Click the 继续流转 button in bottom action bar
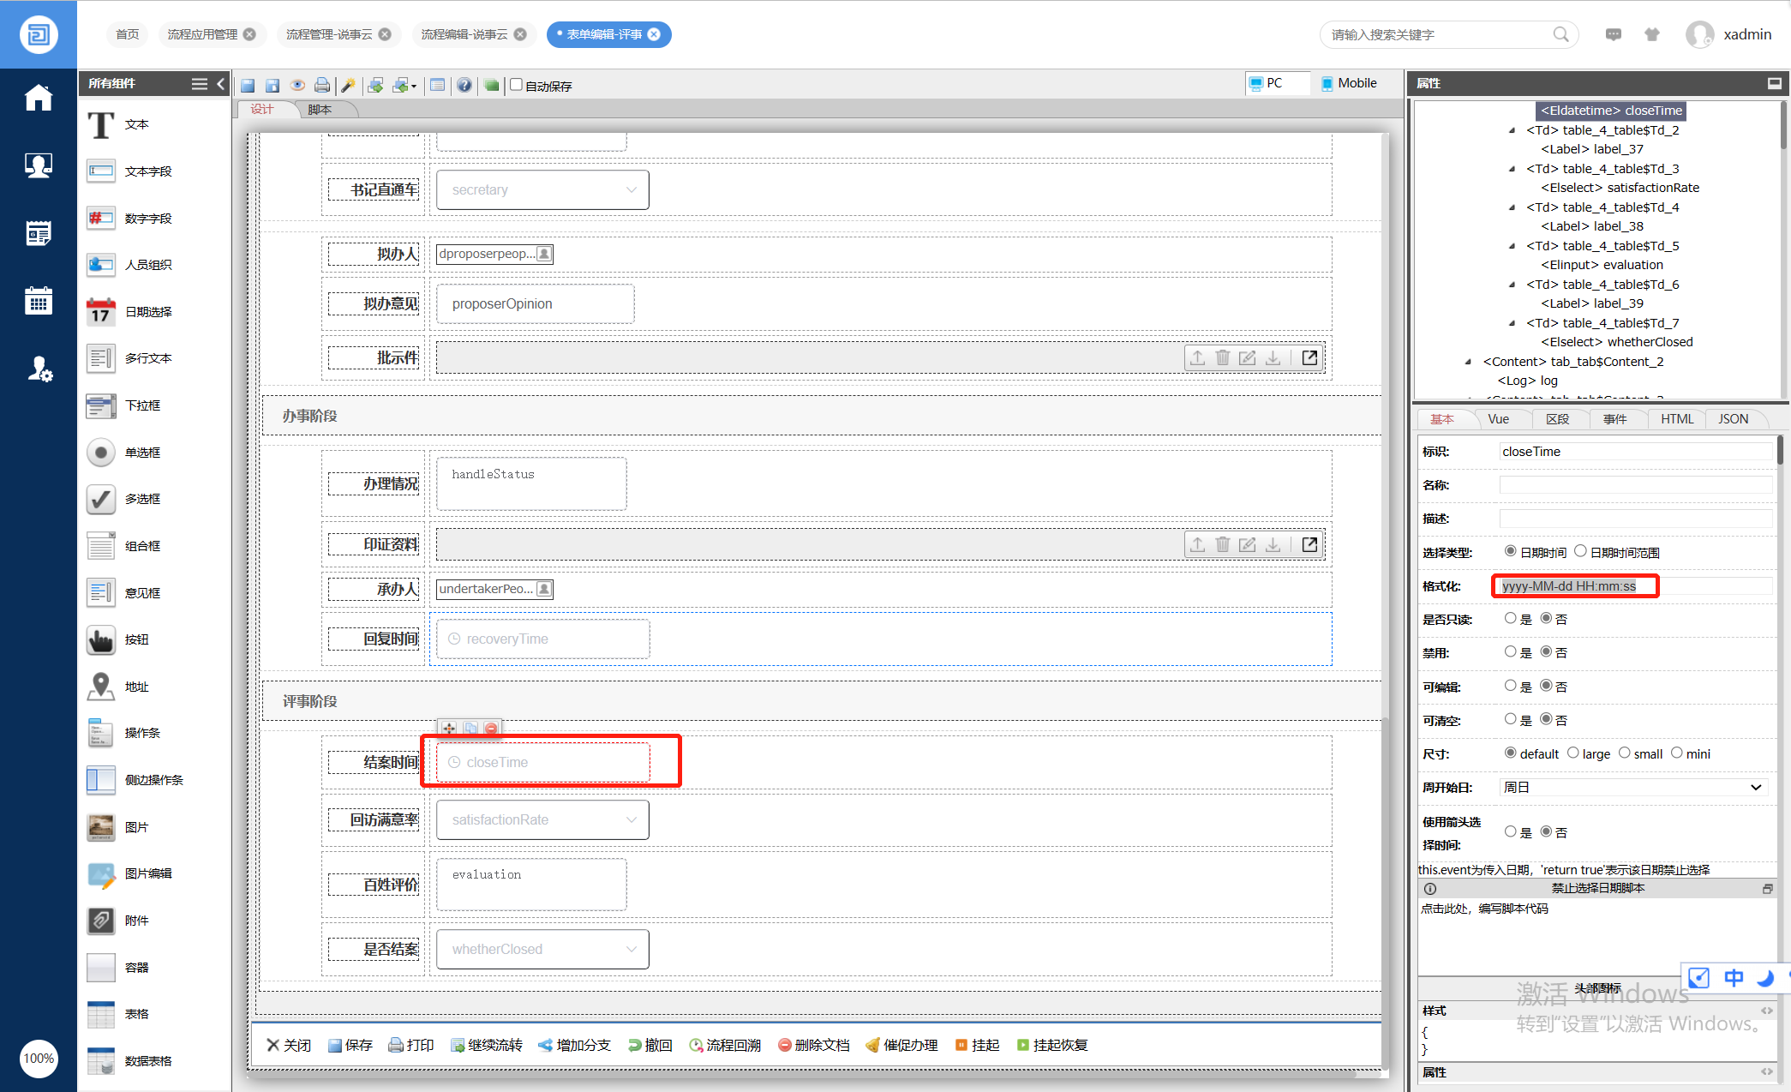 pos(487,1045)
